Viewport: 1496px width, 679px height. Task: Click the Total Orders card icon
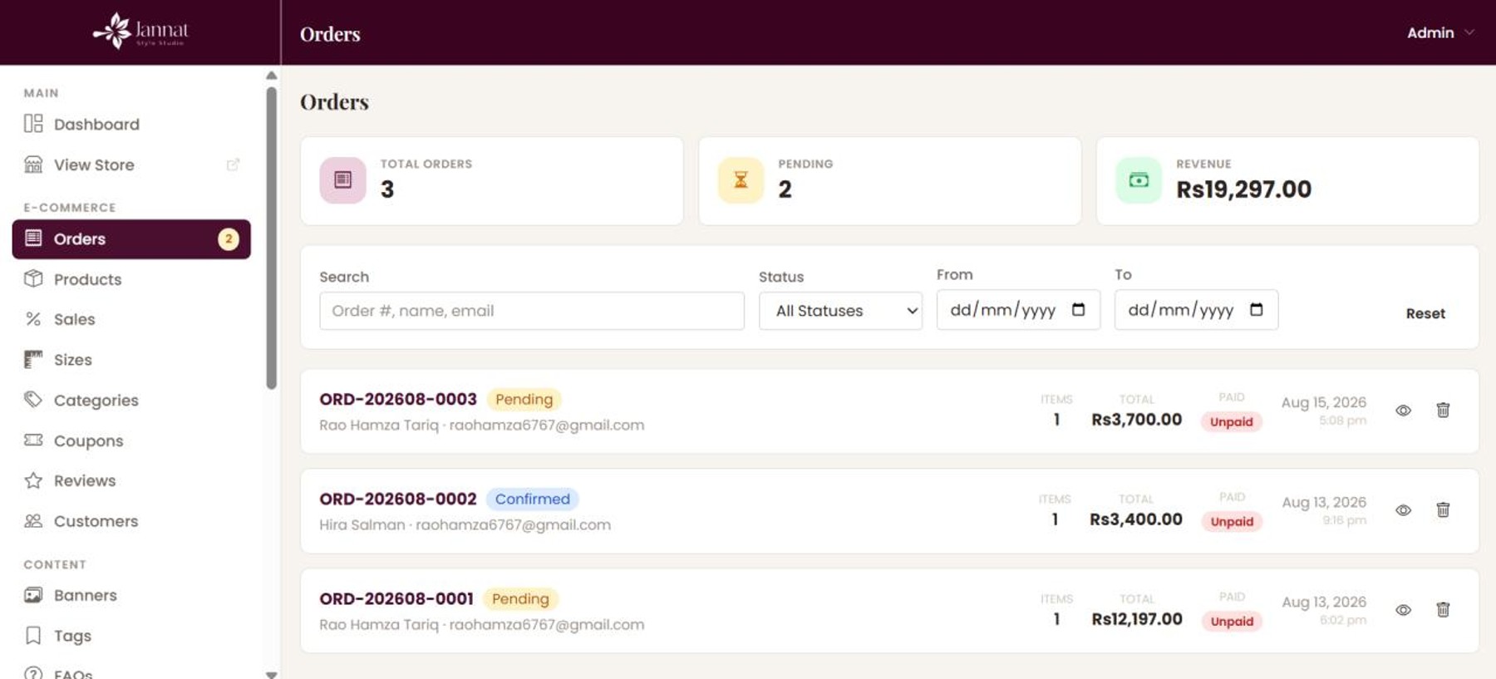coord(342,180)
